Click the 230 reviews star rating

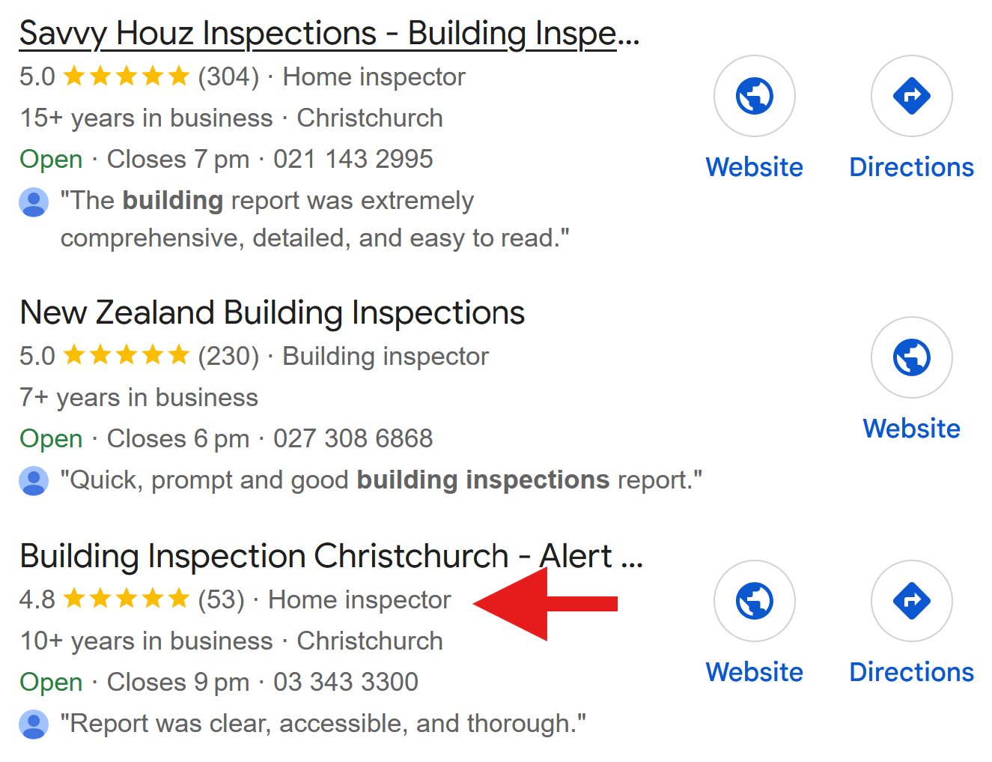click(139, 356)
